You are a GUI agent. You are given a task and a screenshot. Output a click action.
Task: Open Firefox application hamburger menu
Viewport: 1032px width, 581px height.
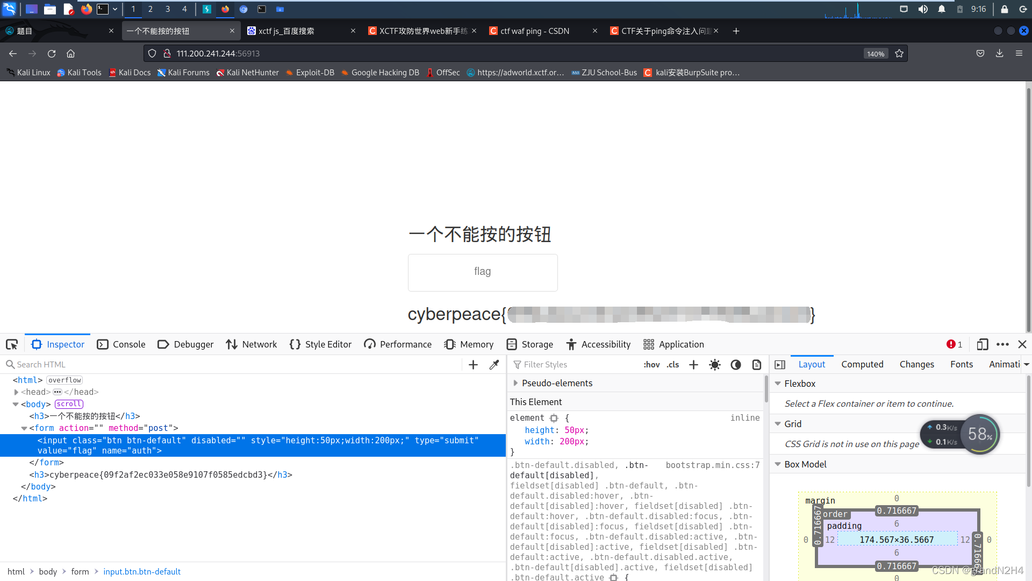coord(1019,53)
